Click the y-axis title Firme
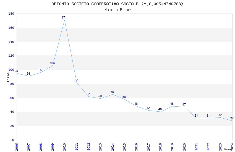This screenshot has width=235, height=152. 8,77
